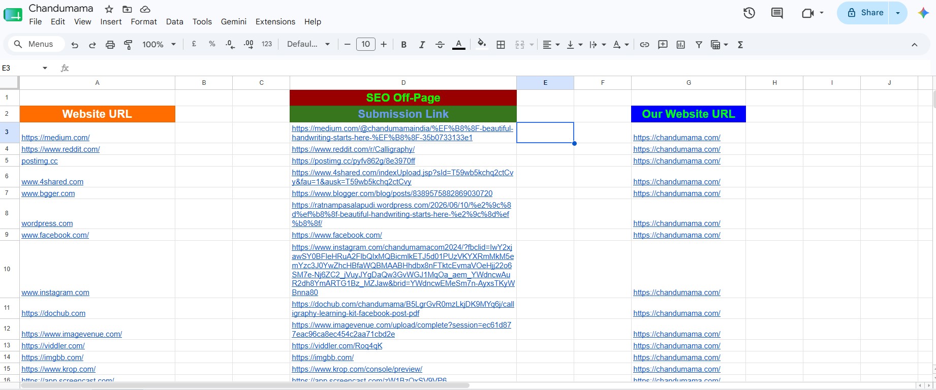
Task: Print the spreadsheet using printer icon
Action: point(110,45)
